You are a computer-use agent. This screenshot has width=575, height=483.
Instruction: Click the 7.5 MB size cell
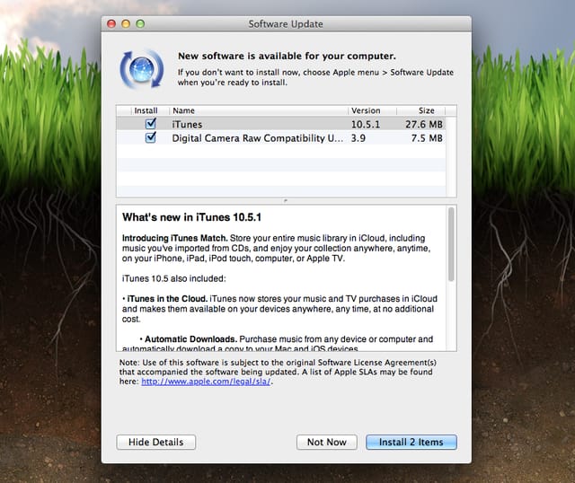point(427,138)
